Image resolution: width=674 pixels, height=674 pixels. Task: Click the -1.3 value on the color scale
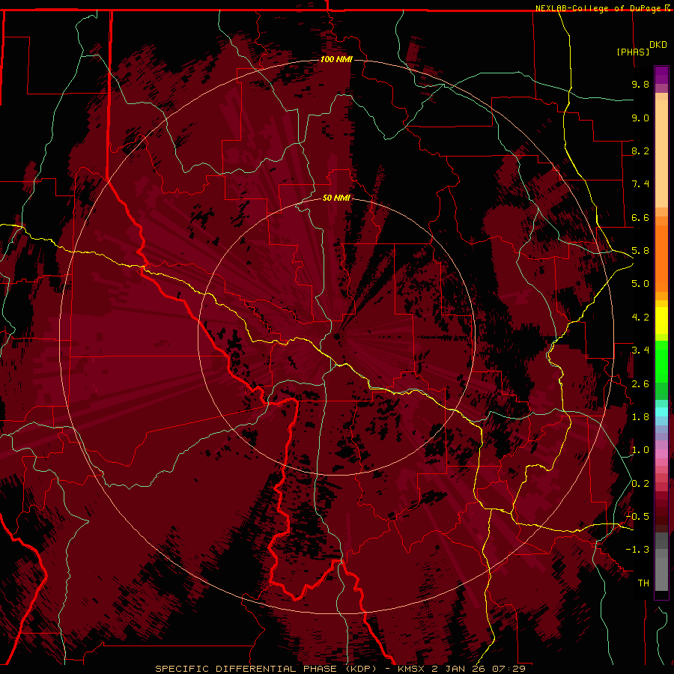click(638, 550)
